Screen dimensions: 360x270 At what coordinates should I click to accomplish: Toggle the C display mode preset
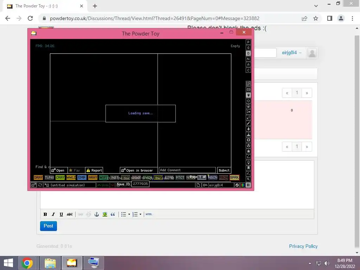pos(248,70)
